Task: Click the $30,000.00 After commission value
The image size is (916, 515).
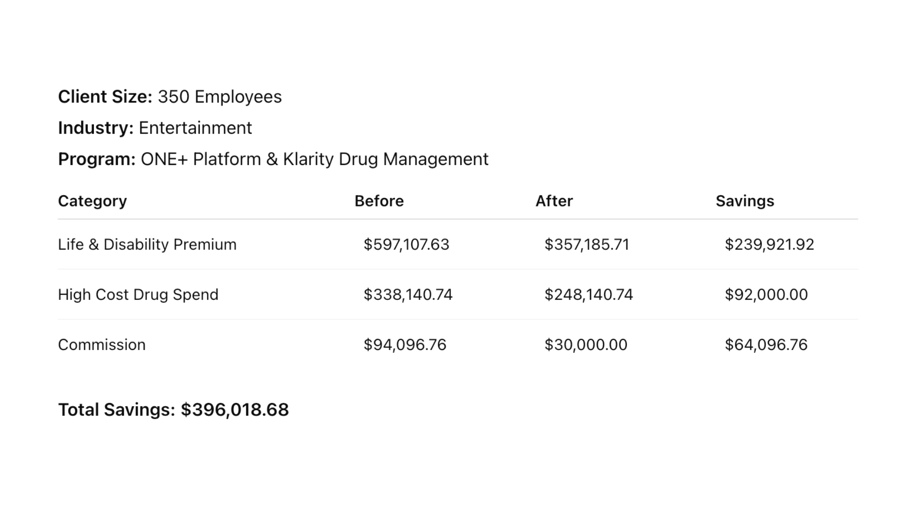Action: click(x=586, y=345)
